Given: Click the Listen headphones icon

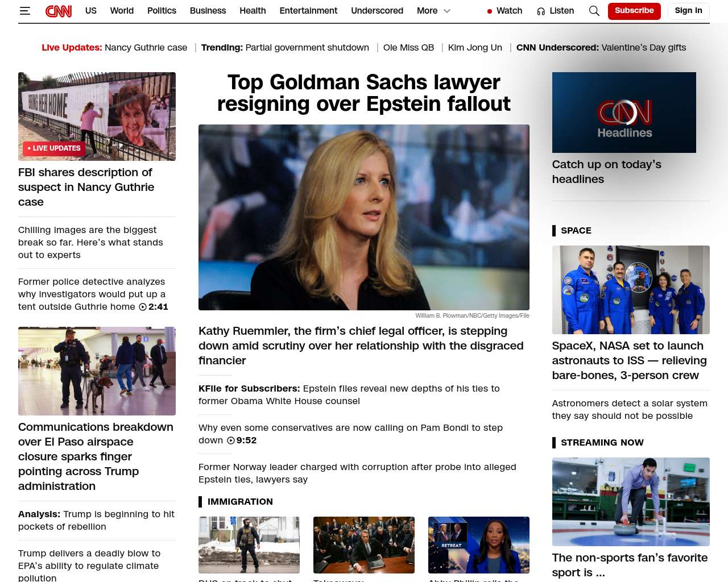Looking at the screenshot, I should click(541, 11).
